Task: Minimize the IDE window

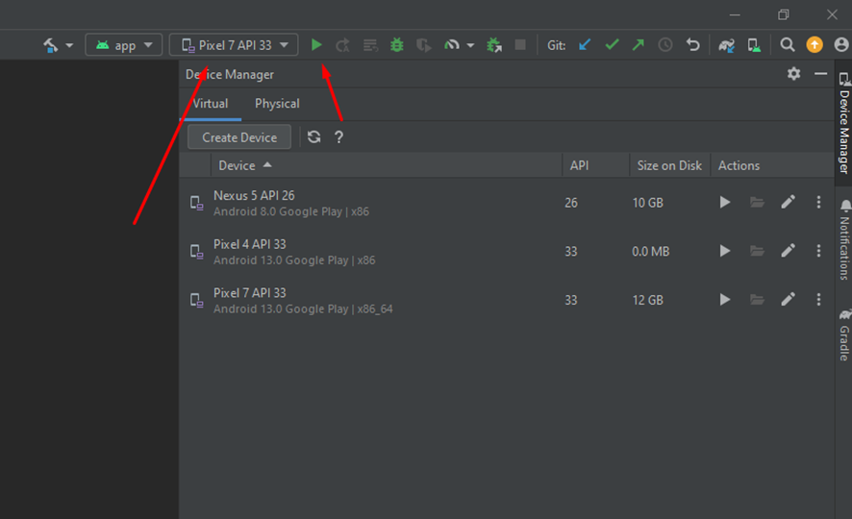Action: click(735, 14)
